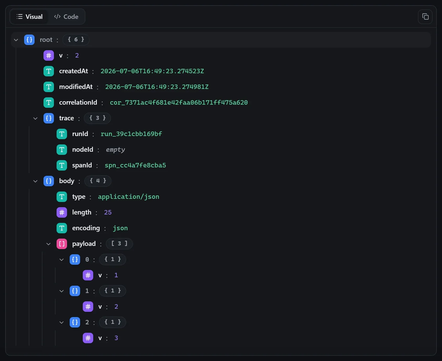Viewport: 442px width, 361px height.
Task: Collapse the payload array chevron
Action: 48,244
